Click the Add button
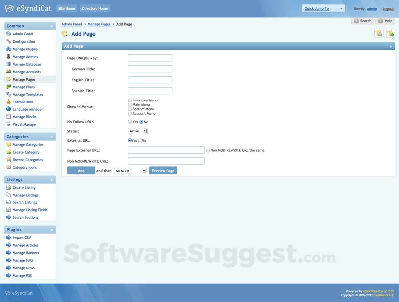The height and width of the screenshot is (302, 399). tap(81, 171)
